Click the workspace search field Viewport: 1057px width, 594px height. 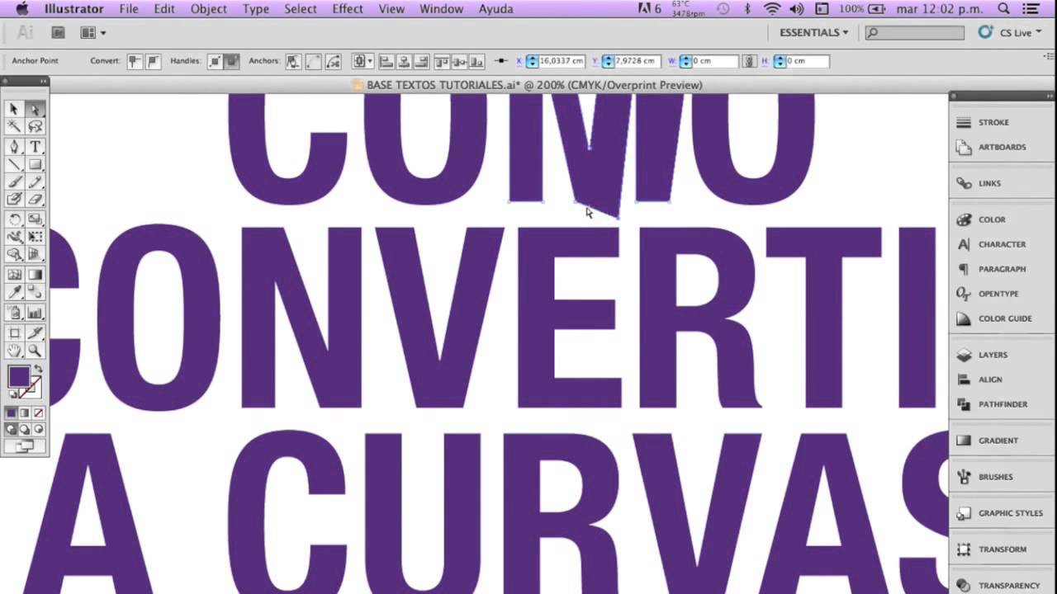tap(915, 33)
